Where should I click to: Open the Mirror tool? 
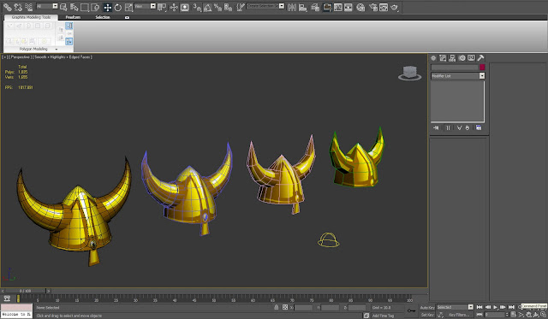[x=291, y=8]
